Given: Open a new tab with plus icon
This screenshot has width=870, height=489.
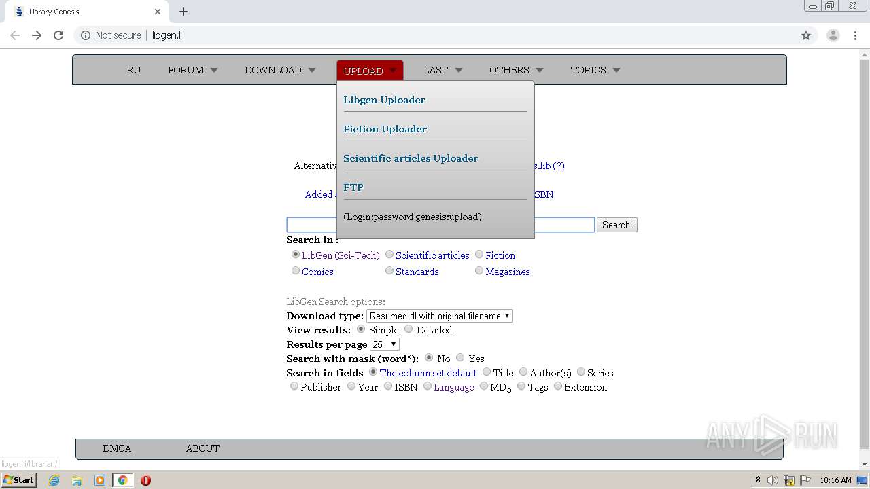Looking at the screenshot, I should [x=184, y=12].
